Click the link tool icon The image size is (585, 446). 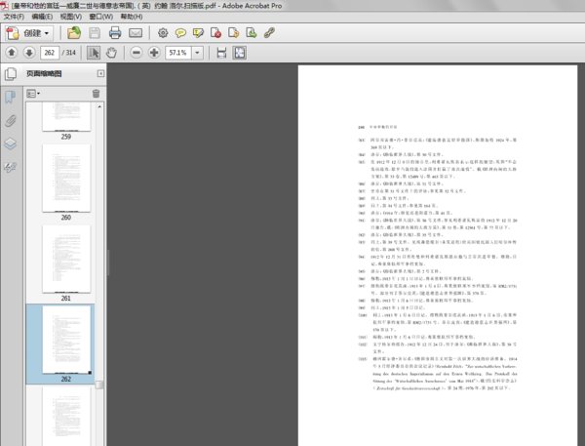(269, 33)
